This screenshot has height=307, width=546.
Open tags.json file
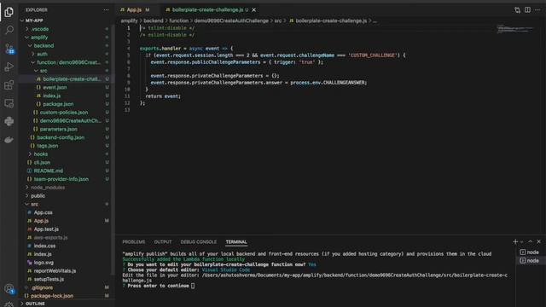click(x=48, y=146)
